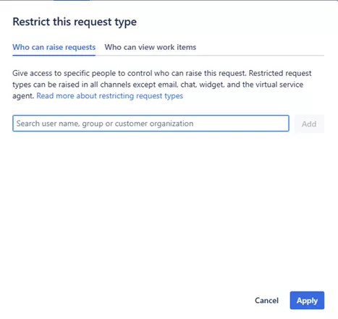Follow the restricting request types documentation link

coord(110,95)
